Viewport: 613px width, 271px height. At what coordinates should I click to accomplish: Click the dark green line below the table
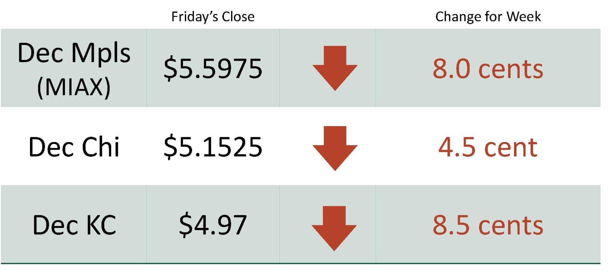pos(300,264)
